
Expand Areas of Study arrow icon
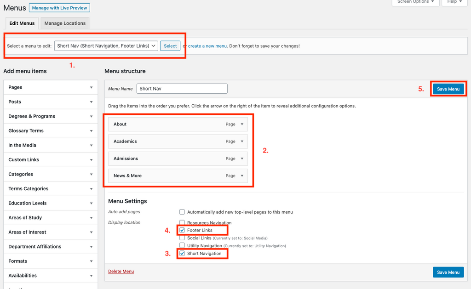click(x=92, y=218)
